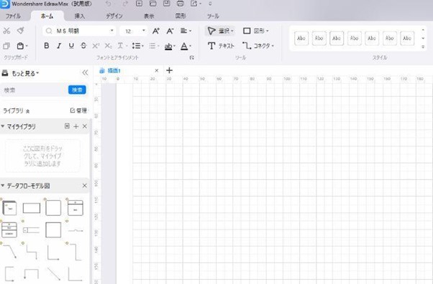Open the MS 明朝 font name dropdown
The height and width of the screenshot is (284, 433).
111,31
